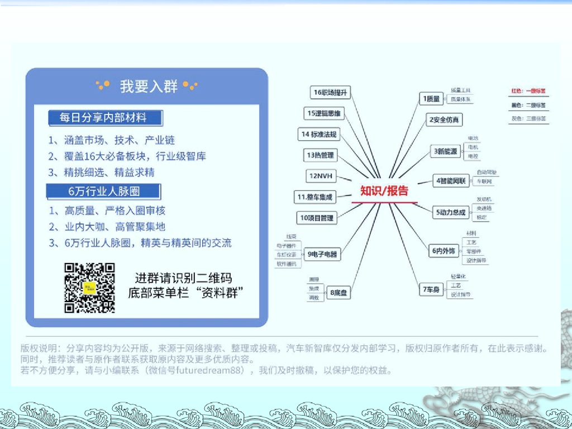The image size is (572, 429).
Task: Toggle the "自动驾驶" label visibility
Action: pos(485,173)
